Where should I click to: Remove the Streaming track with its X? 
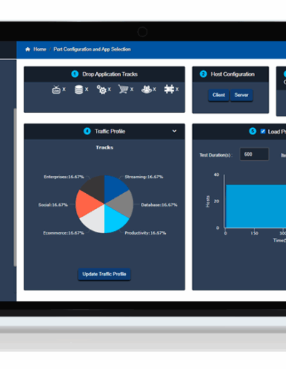64,89
